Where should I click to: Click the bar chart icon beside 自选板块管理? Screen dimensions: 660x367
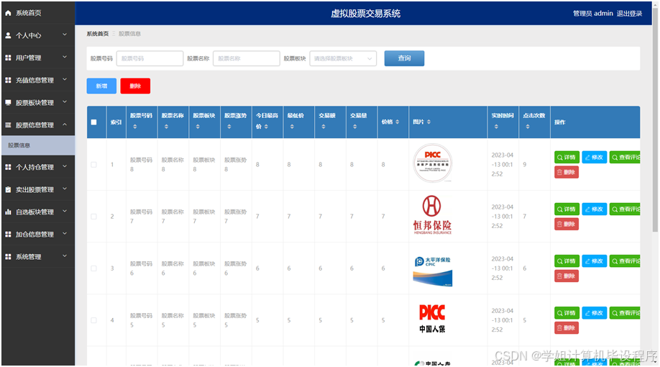tap(8, 212)
